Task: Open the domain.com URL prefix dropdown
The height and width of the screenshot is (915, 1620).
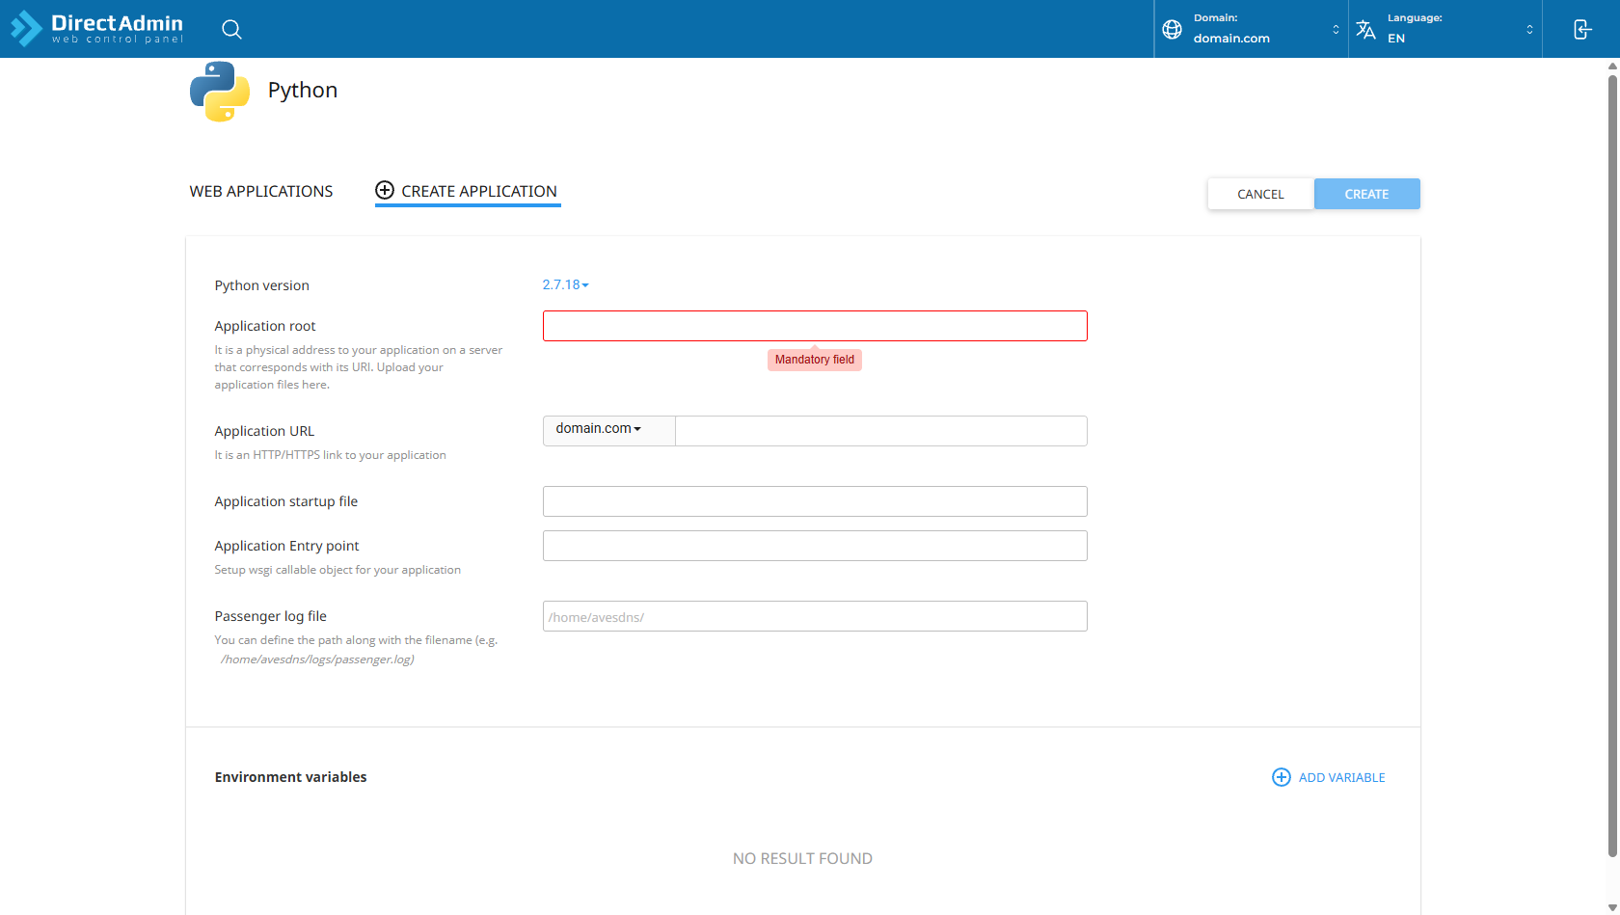Action: tap(608, 430)
